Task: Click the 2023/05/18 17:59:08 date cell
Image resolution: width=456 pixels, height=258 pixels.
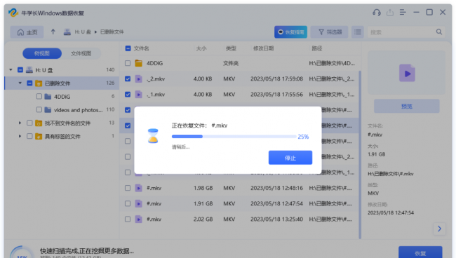Action: click(x=276, y=79)
